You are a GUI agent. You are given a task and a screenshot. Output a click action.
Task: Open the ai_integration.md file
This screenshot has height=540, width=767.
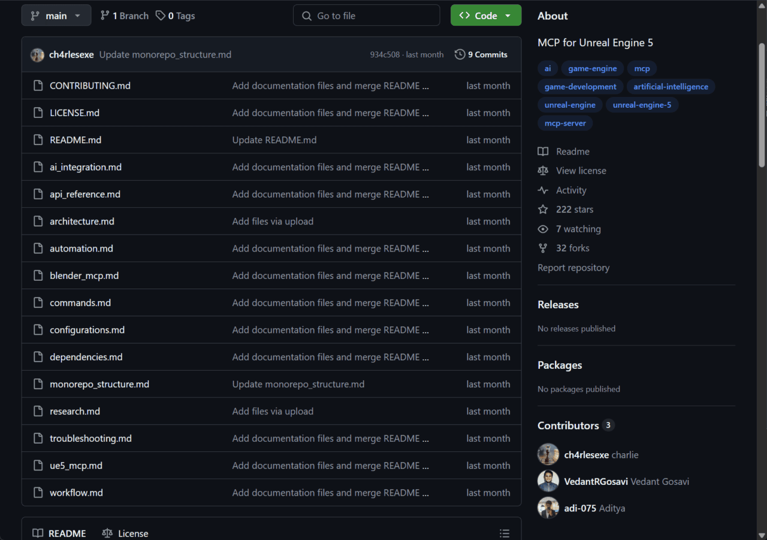(86, 167)
